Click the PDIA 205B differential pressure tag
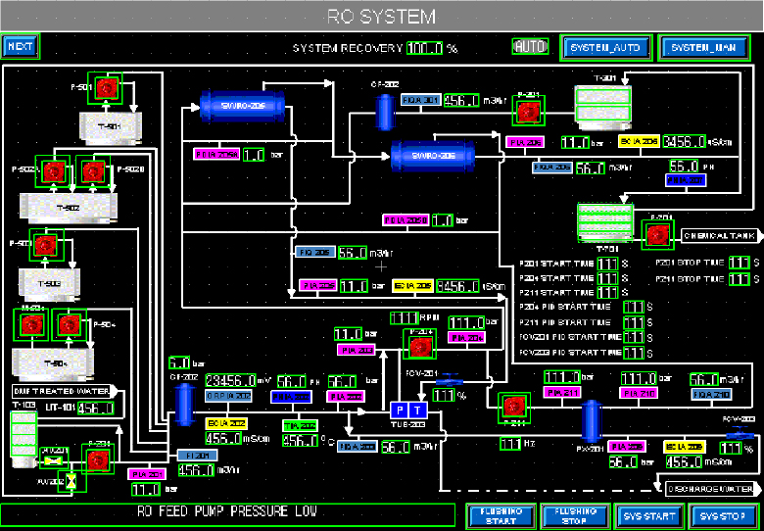 (406, 220)
